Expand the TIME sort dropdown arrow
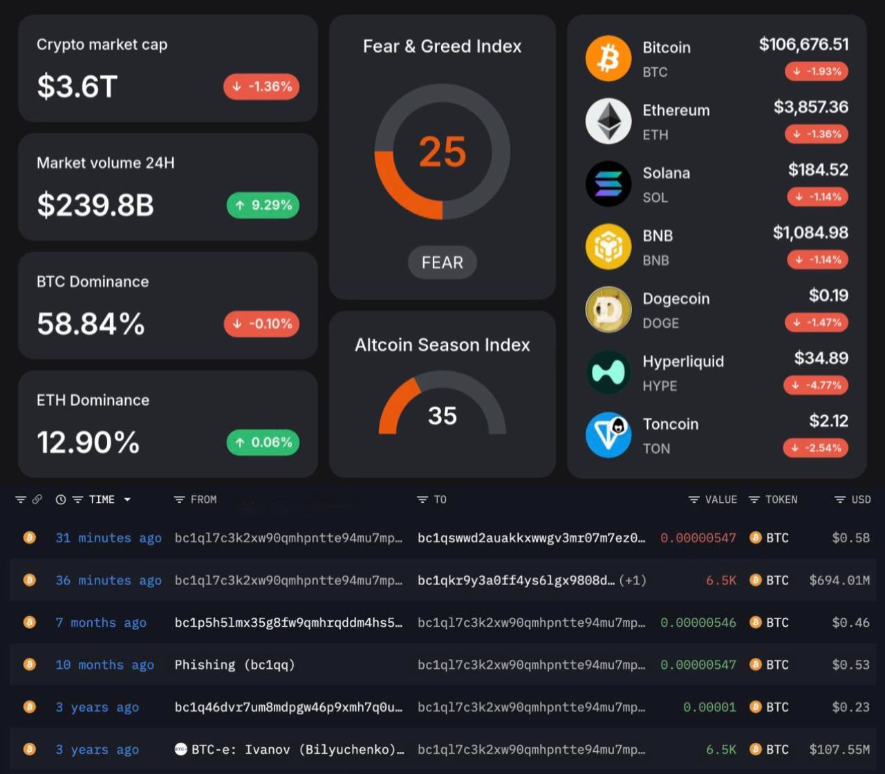The height and width of the screenshot is (774, 885). [x=127, y=499]
